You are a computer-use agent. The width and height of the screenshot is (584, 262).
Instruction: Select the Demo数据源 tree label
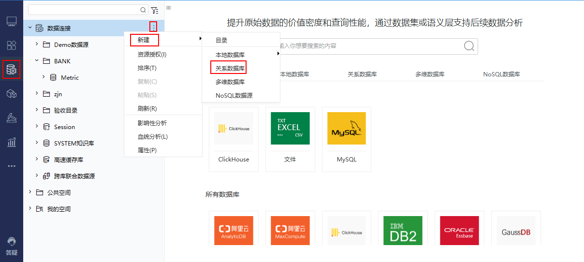tap(71, 44)
